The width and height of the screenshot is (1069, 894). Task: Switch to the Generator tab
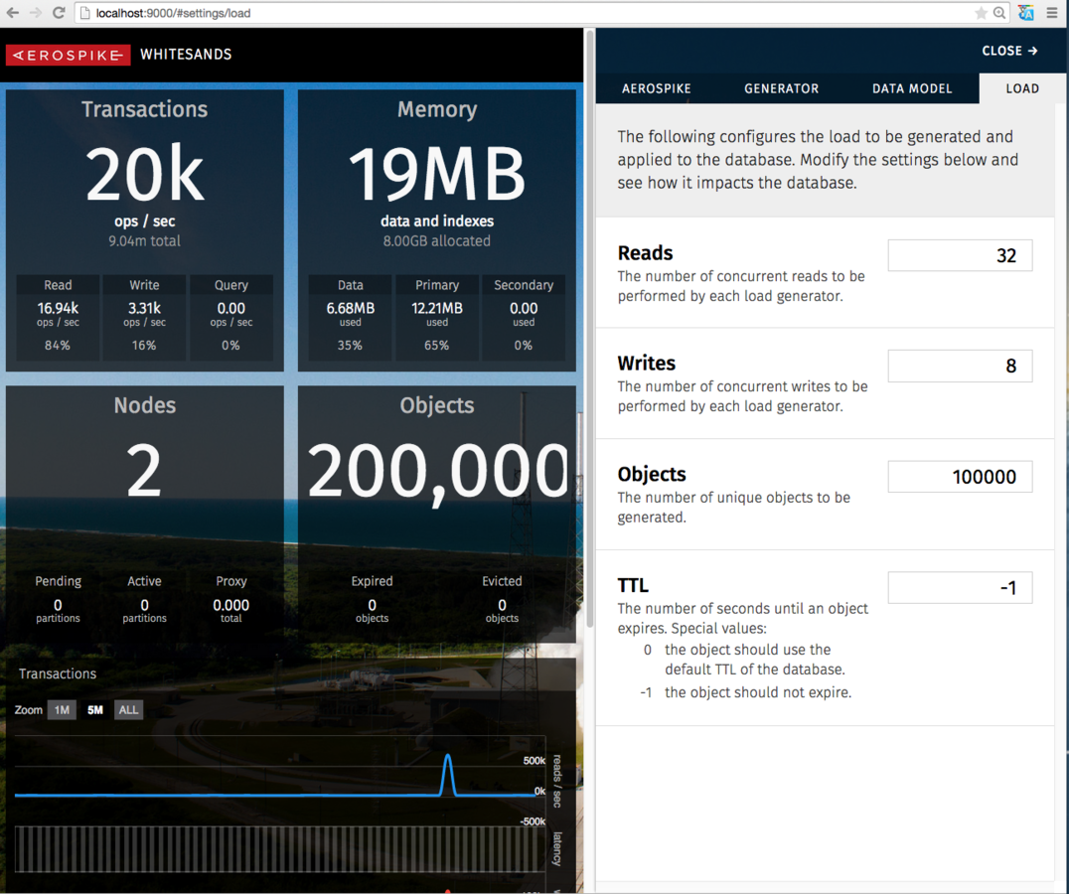click(x=781, y=88)
